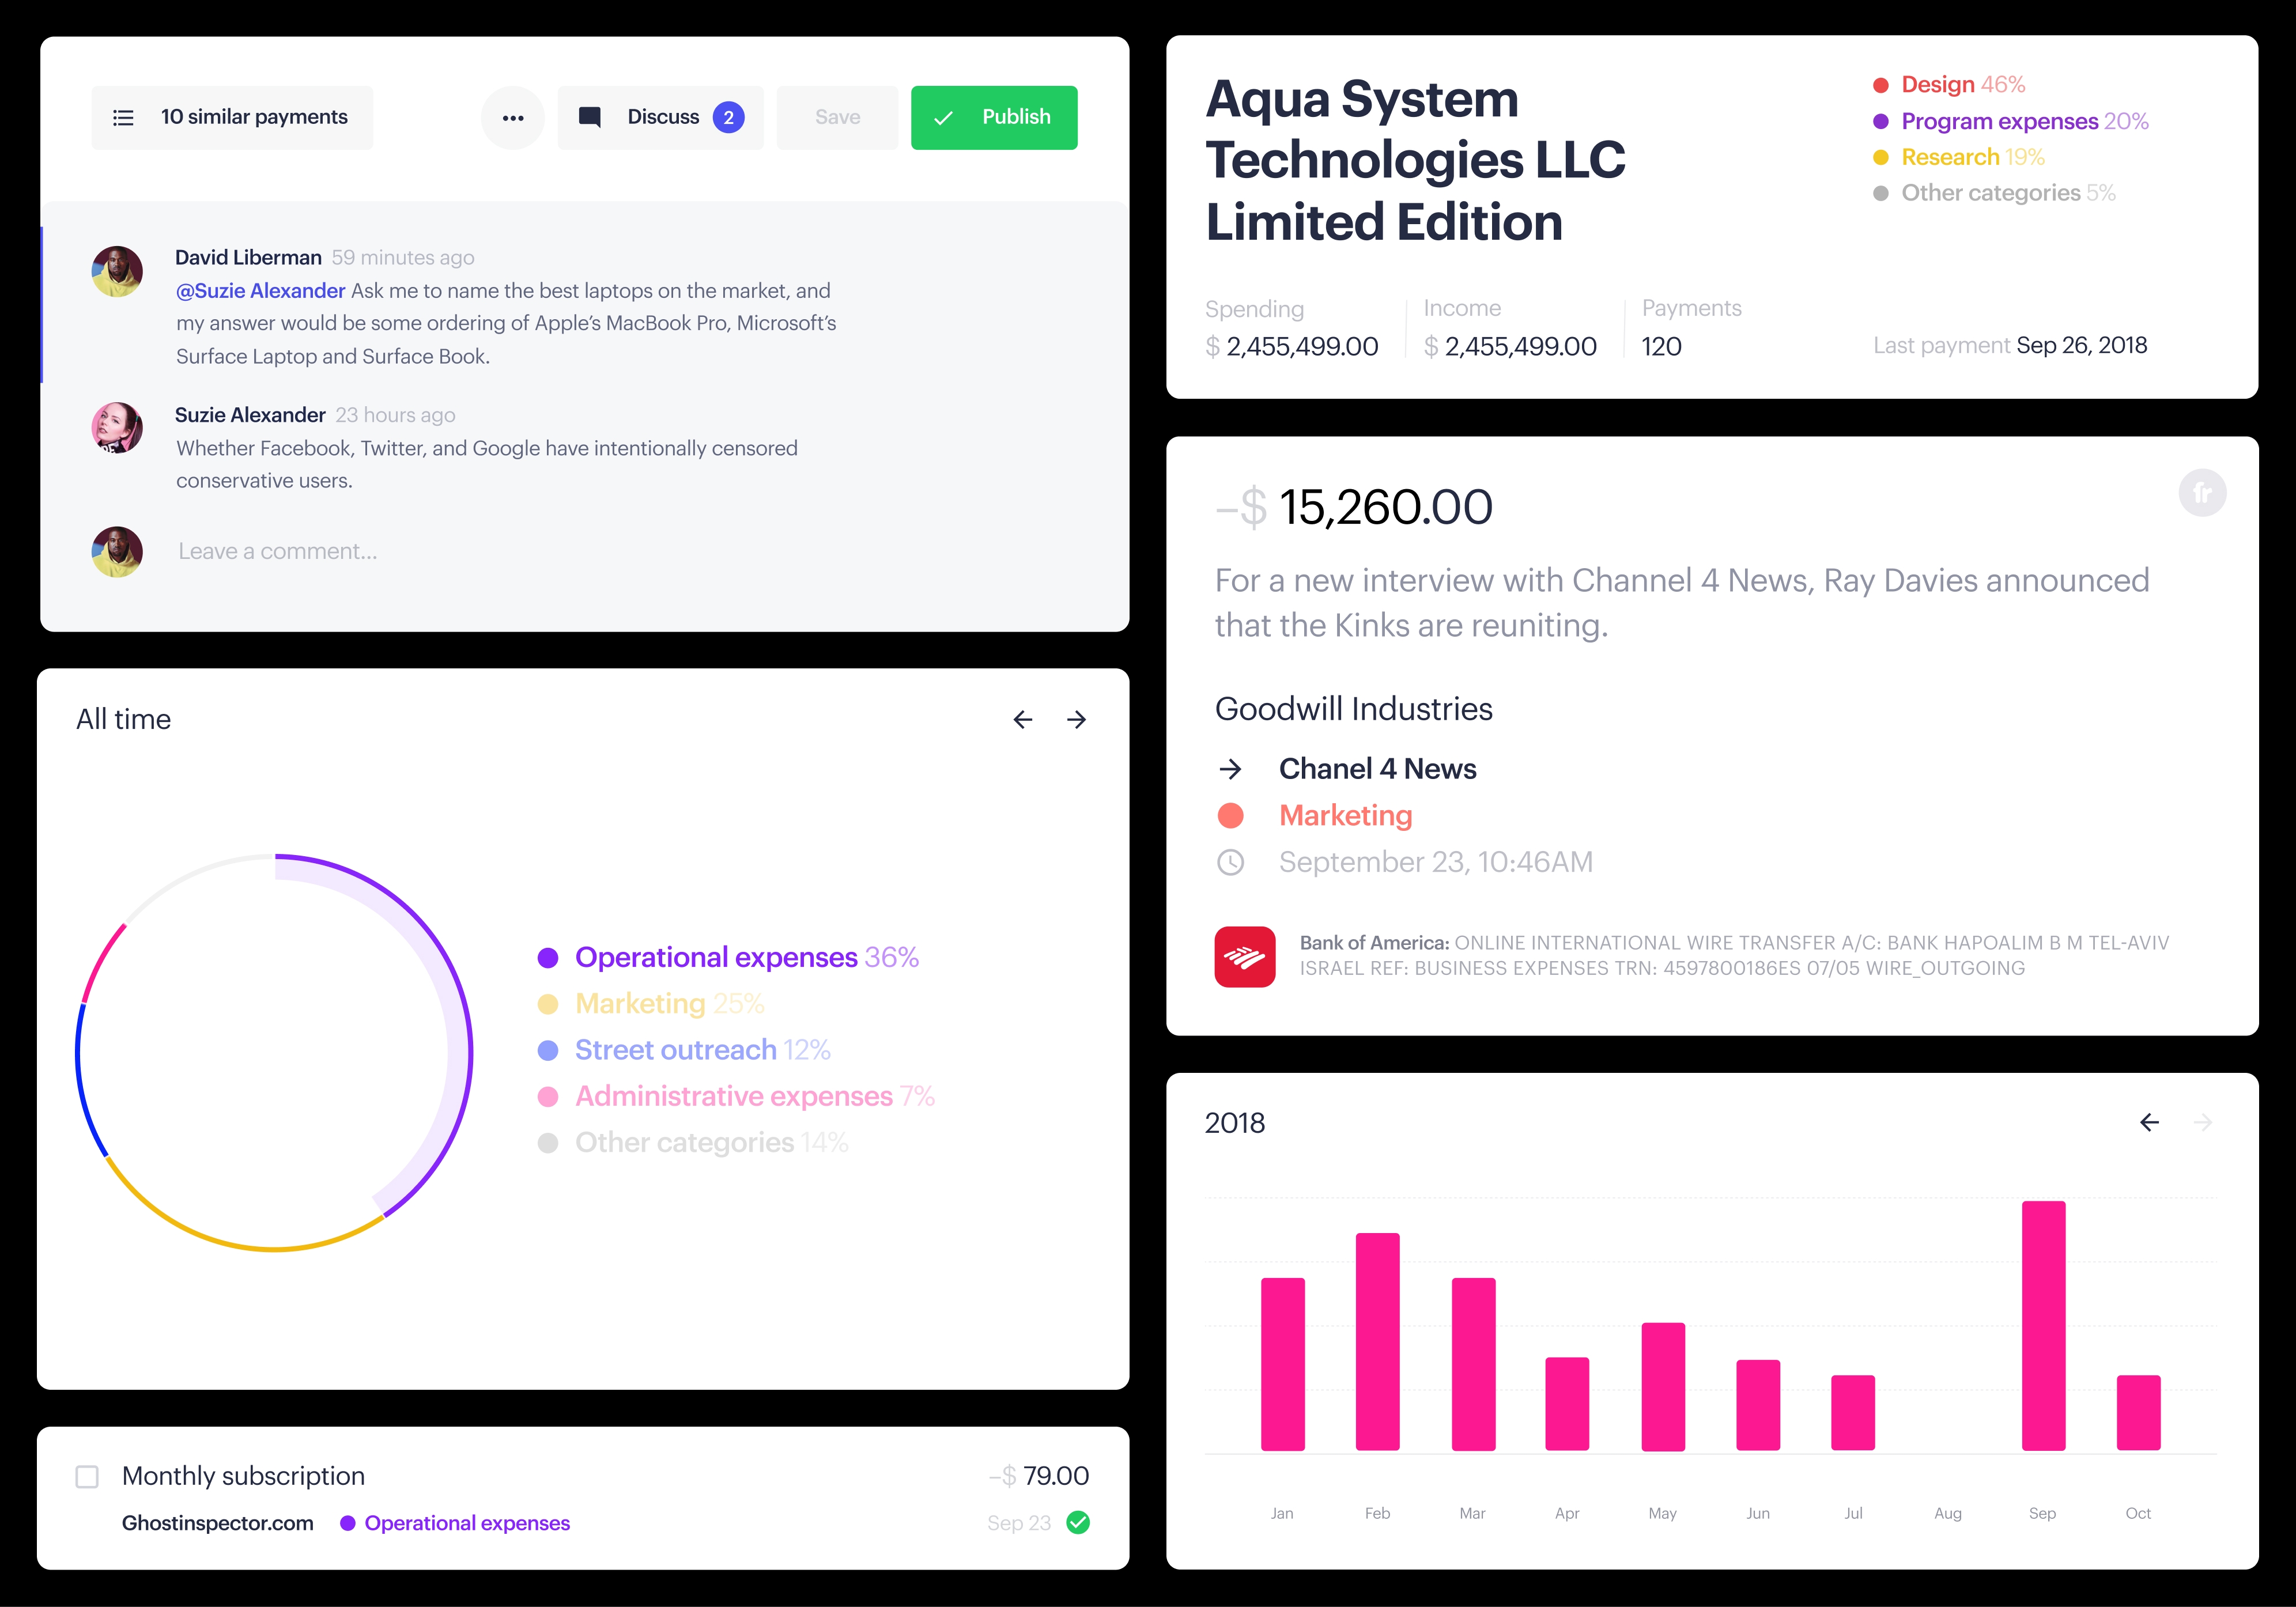Viewport: 2296px width, 1607px height.
Task: Go to next period in All time chart
Action: pyautogui.click(x=1076, y=720)
